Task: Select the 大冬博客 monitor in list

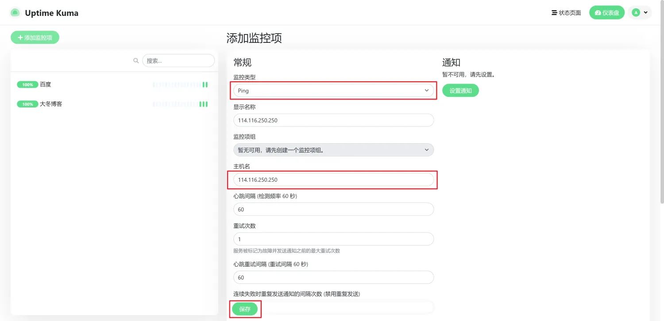Action: 51,104
